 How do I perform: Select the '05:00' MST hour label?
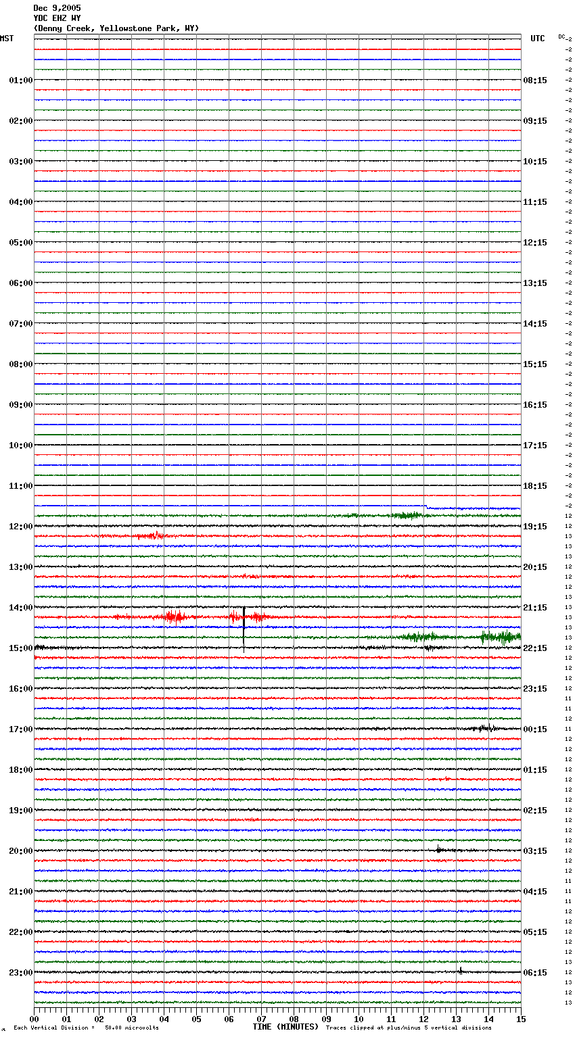point(21,243)
